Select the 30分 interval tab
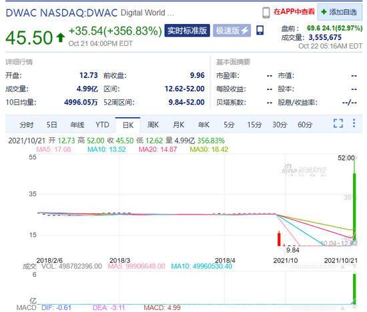Image resolution: width=367 pixels, height=312 pixels. tap(280, 125)
